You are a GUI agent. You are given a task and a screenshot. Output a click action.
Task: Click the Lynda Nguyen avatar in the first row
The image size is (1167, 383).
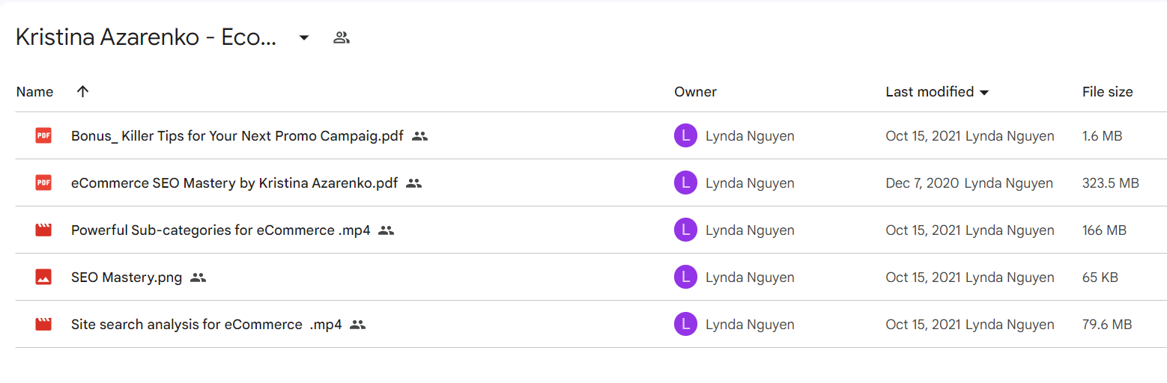click(685, 135)
